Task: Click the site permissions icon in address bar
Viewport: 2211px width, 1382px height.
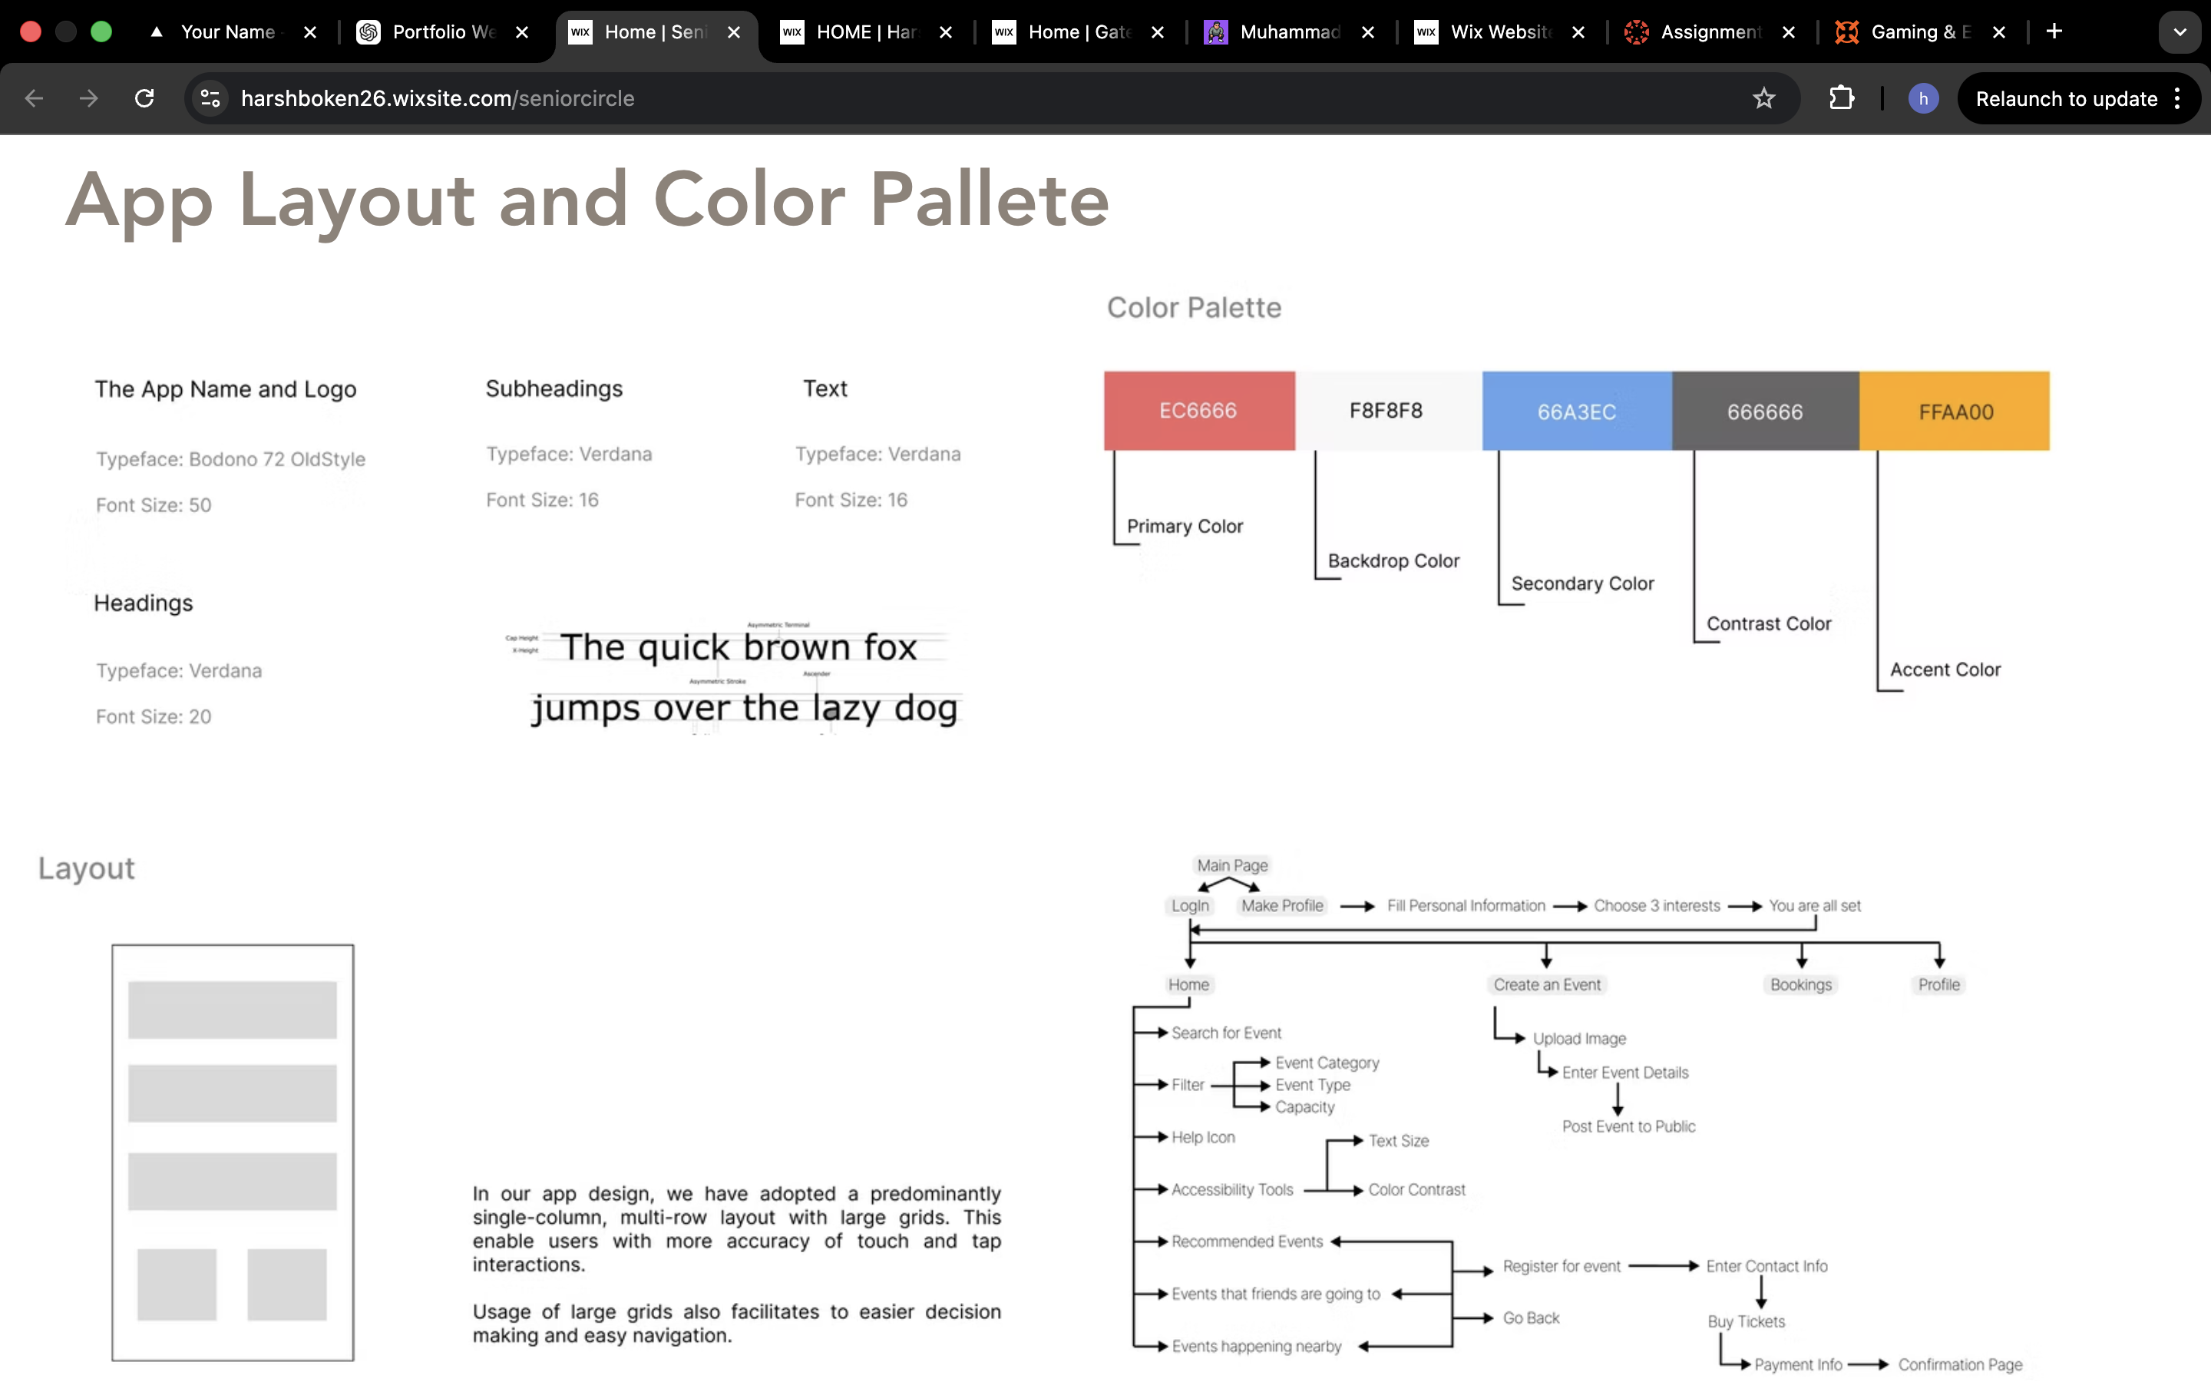Action: [210, 98]
